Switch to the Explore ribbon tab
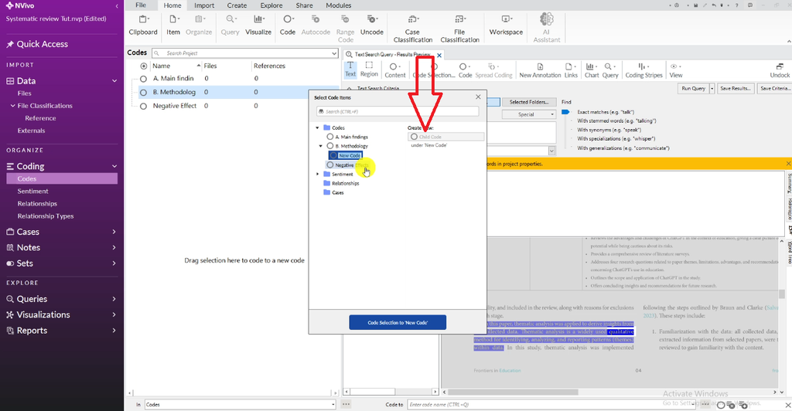Viewport: 792px width, 411px height. click(271, 5)
